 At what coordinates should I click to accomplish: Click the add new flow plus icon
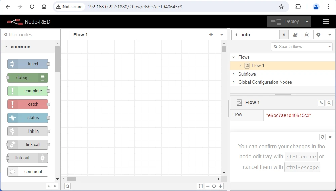click(211, 34)
